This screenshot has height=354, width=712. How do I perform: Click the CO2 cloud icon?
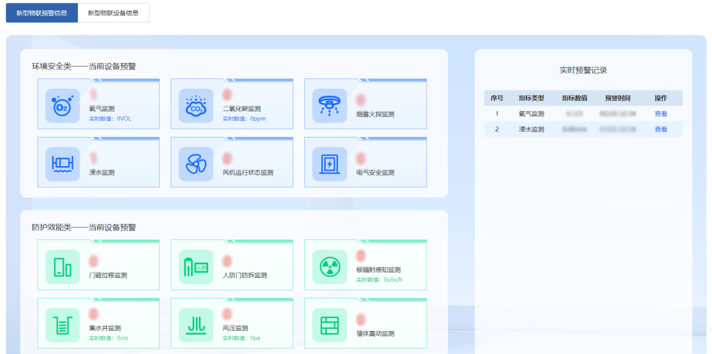[x=196, y=105]
